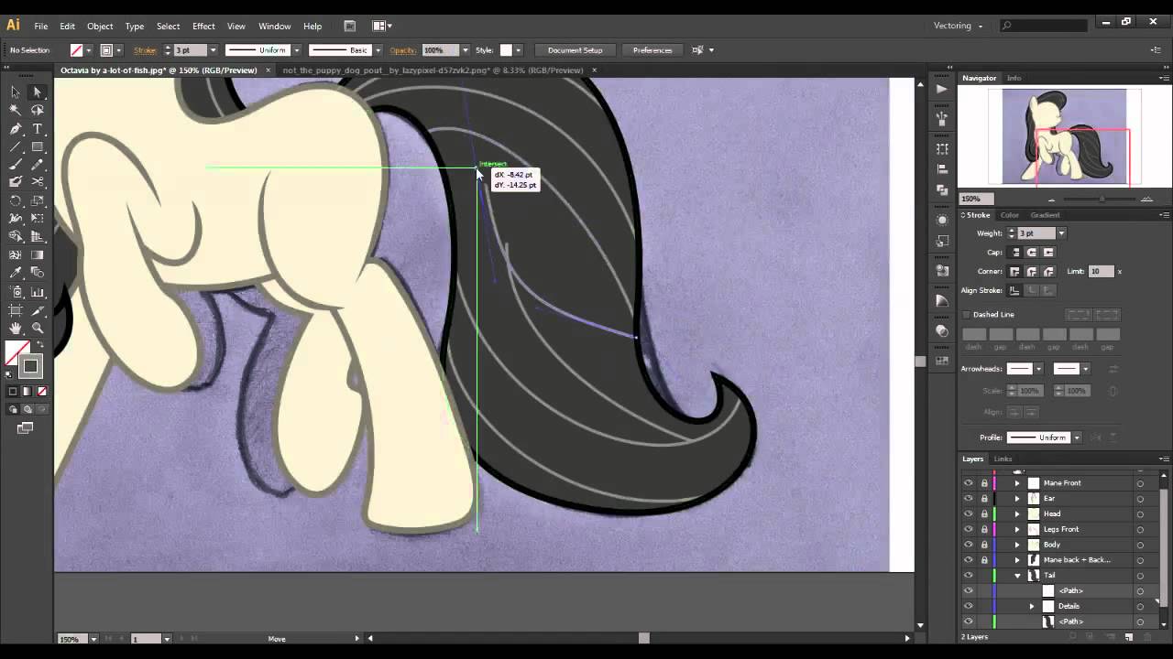1173x659 pixels.
Task: Unlock the Head layer
Action: pyautogui.click(x=983, y=513)
